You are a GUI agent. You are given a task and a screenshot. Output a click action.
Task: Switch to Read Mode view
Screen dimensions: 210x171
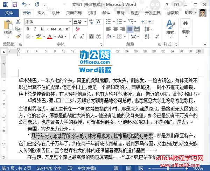(116, 168)
